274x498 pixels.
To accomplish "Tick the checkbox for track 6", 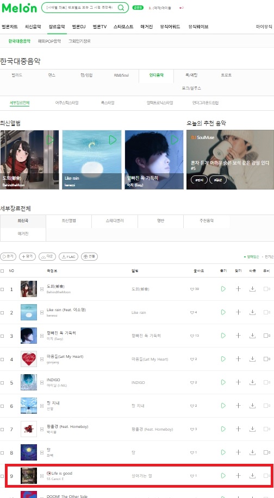I will point(3,406).
